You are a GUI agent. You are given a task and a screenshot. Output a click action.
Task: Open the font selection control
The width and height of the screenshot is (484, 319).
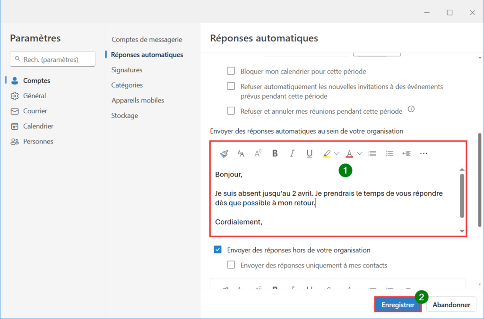click(241, 153)
